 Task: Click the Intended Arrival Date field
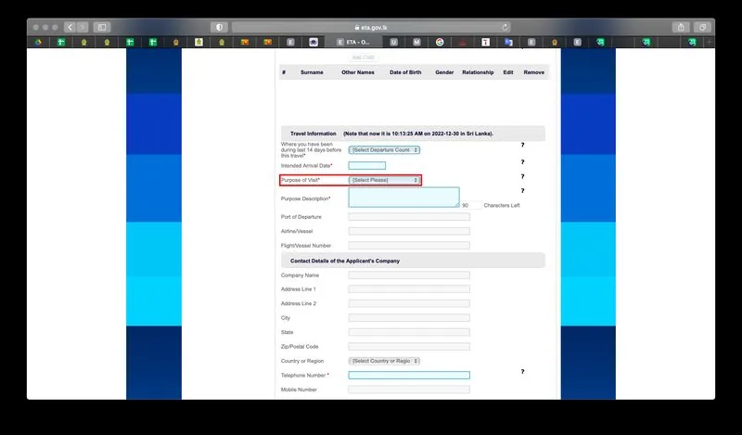point(366,165)
